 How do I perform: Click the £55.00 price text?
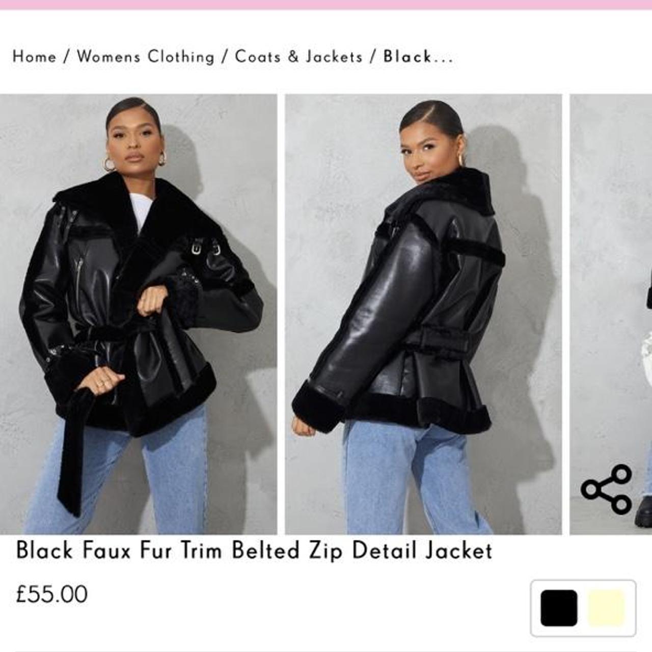point(51,594)
